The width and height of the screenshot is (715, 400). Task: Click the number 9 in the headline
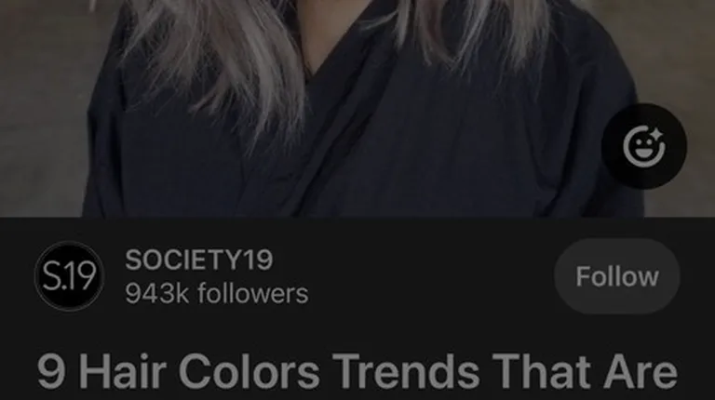tap(51, 372)
